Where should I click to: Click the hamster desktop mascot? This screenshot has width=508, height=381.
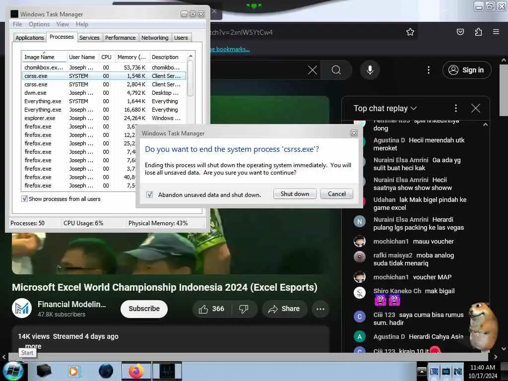pos(483,326)
